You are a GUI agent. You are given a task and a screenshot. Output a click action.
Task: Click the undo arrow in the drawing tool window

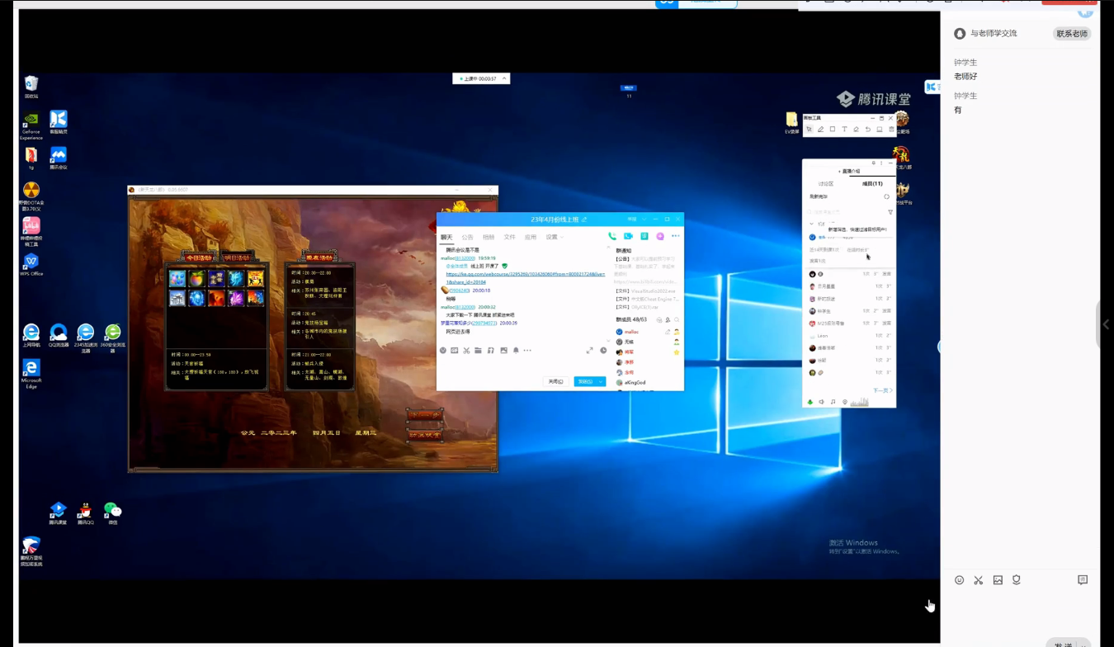pos(868,129)
